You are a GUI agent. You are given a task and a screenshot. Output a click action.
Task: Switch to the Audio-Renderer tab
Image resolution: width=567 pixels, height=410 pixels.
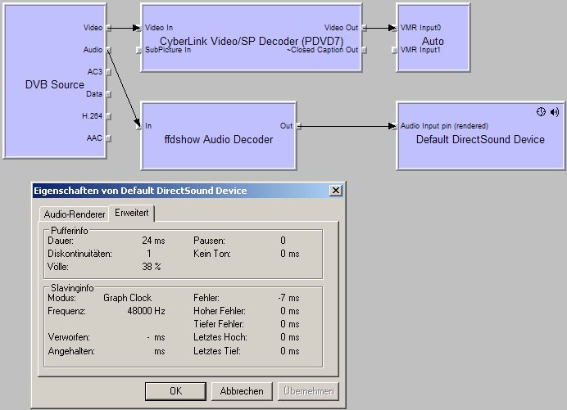click(75, 214)
